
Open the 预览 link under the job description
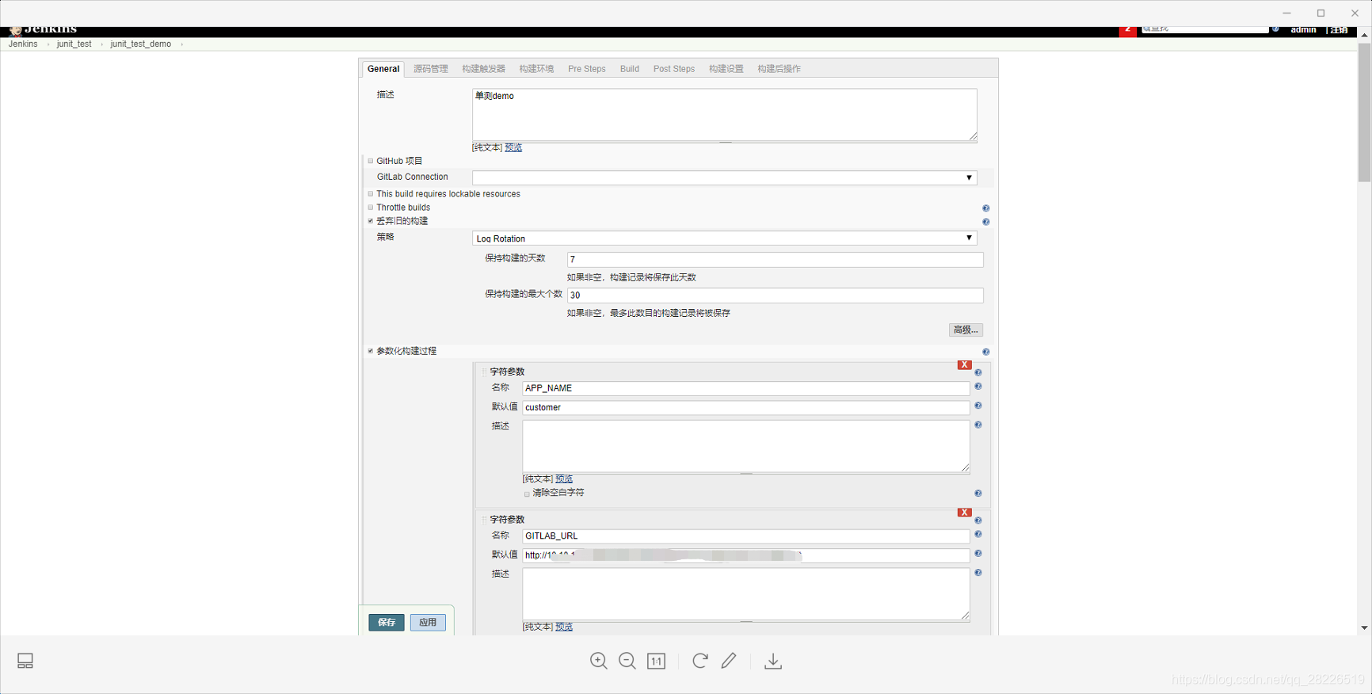coord(513,147)
